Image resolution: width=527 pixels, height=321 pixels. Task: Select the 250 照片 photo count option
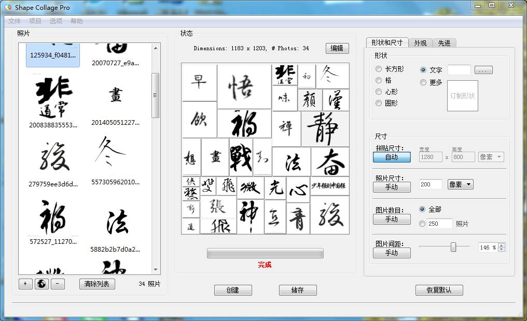pos(422,224)
